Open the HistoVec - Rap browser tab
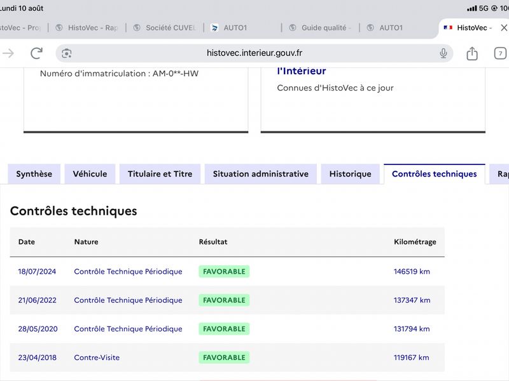 click(x=87, y=28)
